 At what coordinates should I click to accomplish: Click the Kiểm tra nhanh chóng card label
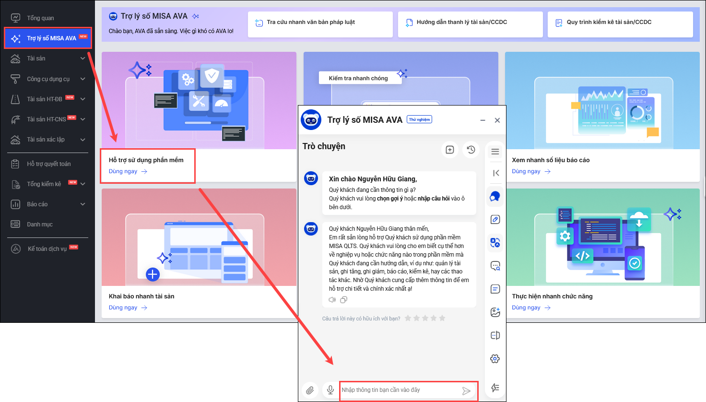[358, 78]
